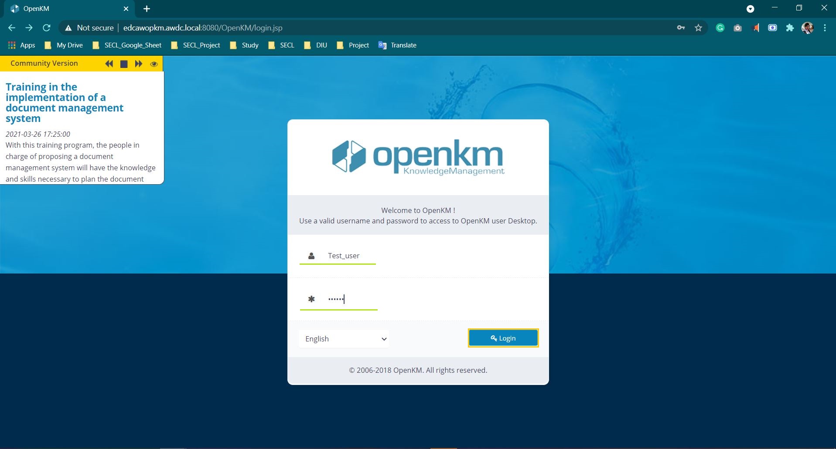Click the user silhouette icon beside username

pyautogui.click(x=311, y=256)
